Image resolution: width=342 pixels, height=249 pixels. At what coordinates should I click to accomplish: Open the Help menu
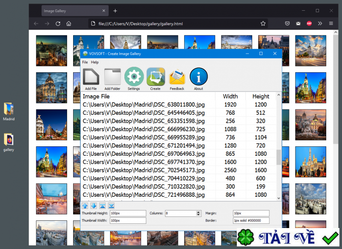95,62
